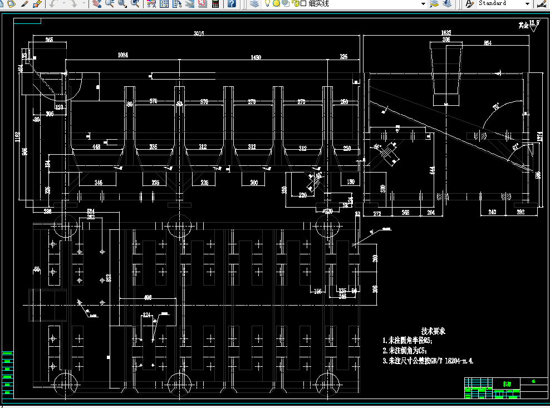Open the Layer Properties Manager
Viewport: 550px width, 408px height.
click(x=254, y=3)
